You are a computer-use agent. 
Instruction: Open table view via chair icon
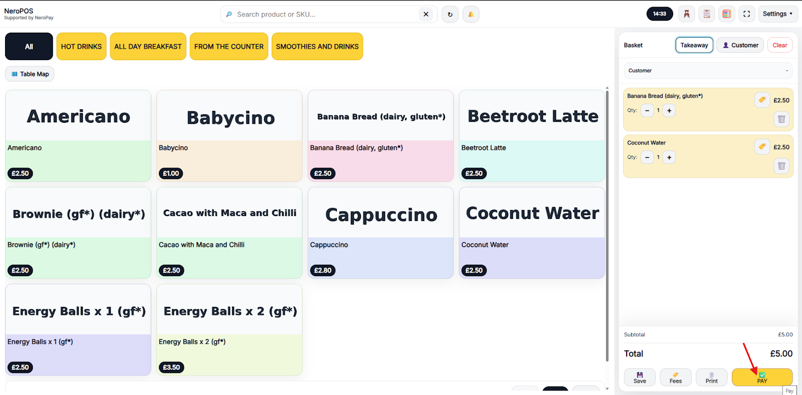tap(686, 14)
